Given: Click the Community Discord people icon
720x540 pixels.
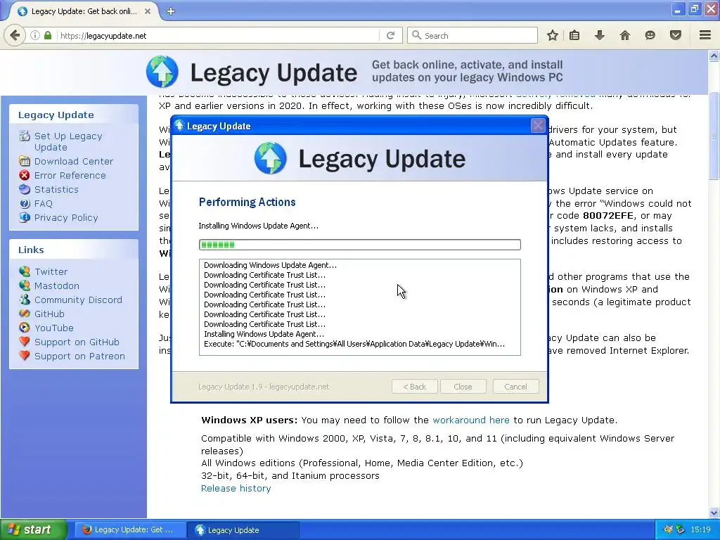Looking at the screenshot, I should pos(25,300).
